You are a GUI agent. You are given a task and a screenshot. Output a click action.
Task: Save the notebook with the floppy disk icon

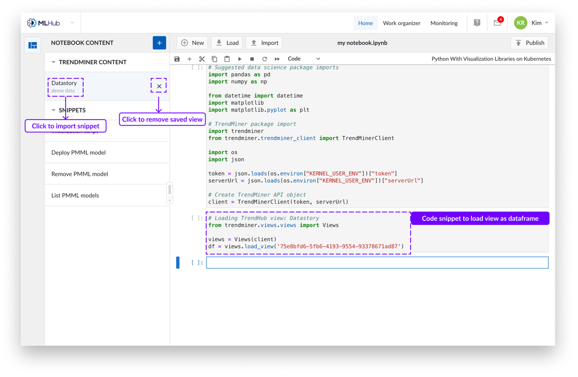(177, 59)
